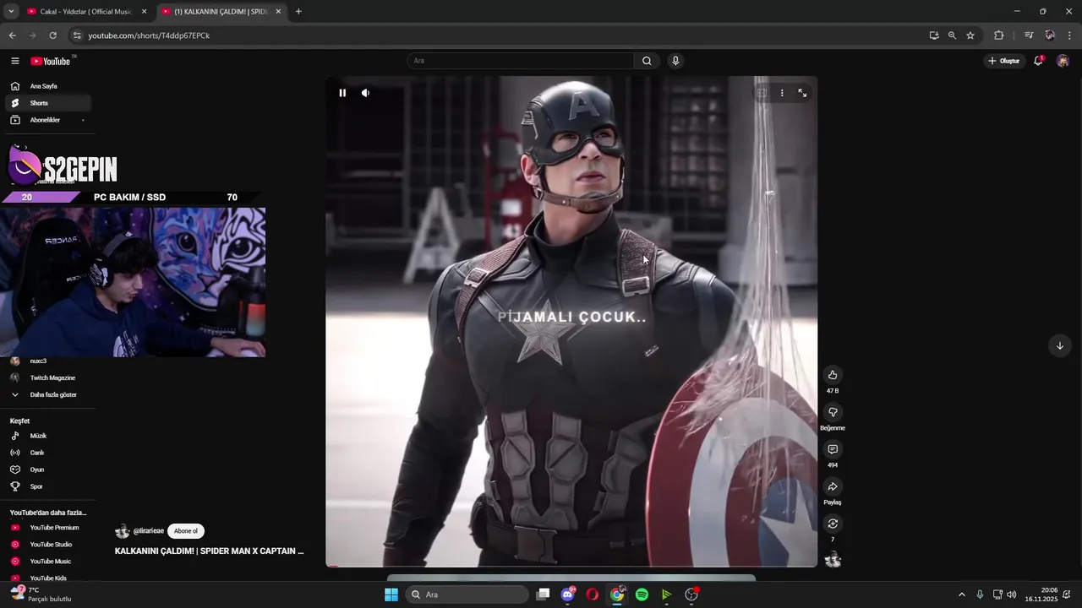1082x608 pixels.
Task: Click the KALKANINI ÇALDIM! Short title
Action: pyautogui.click(x=210, y=551)
